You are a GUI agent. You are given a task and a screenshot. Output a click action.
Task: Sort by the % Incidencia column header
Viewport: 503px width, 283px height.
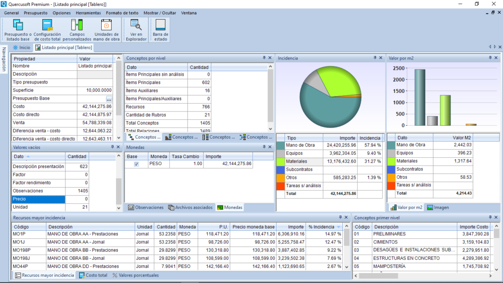[324, 227]
